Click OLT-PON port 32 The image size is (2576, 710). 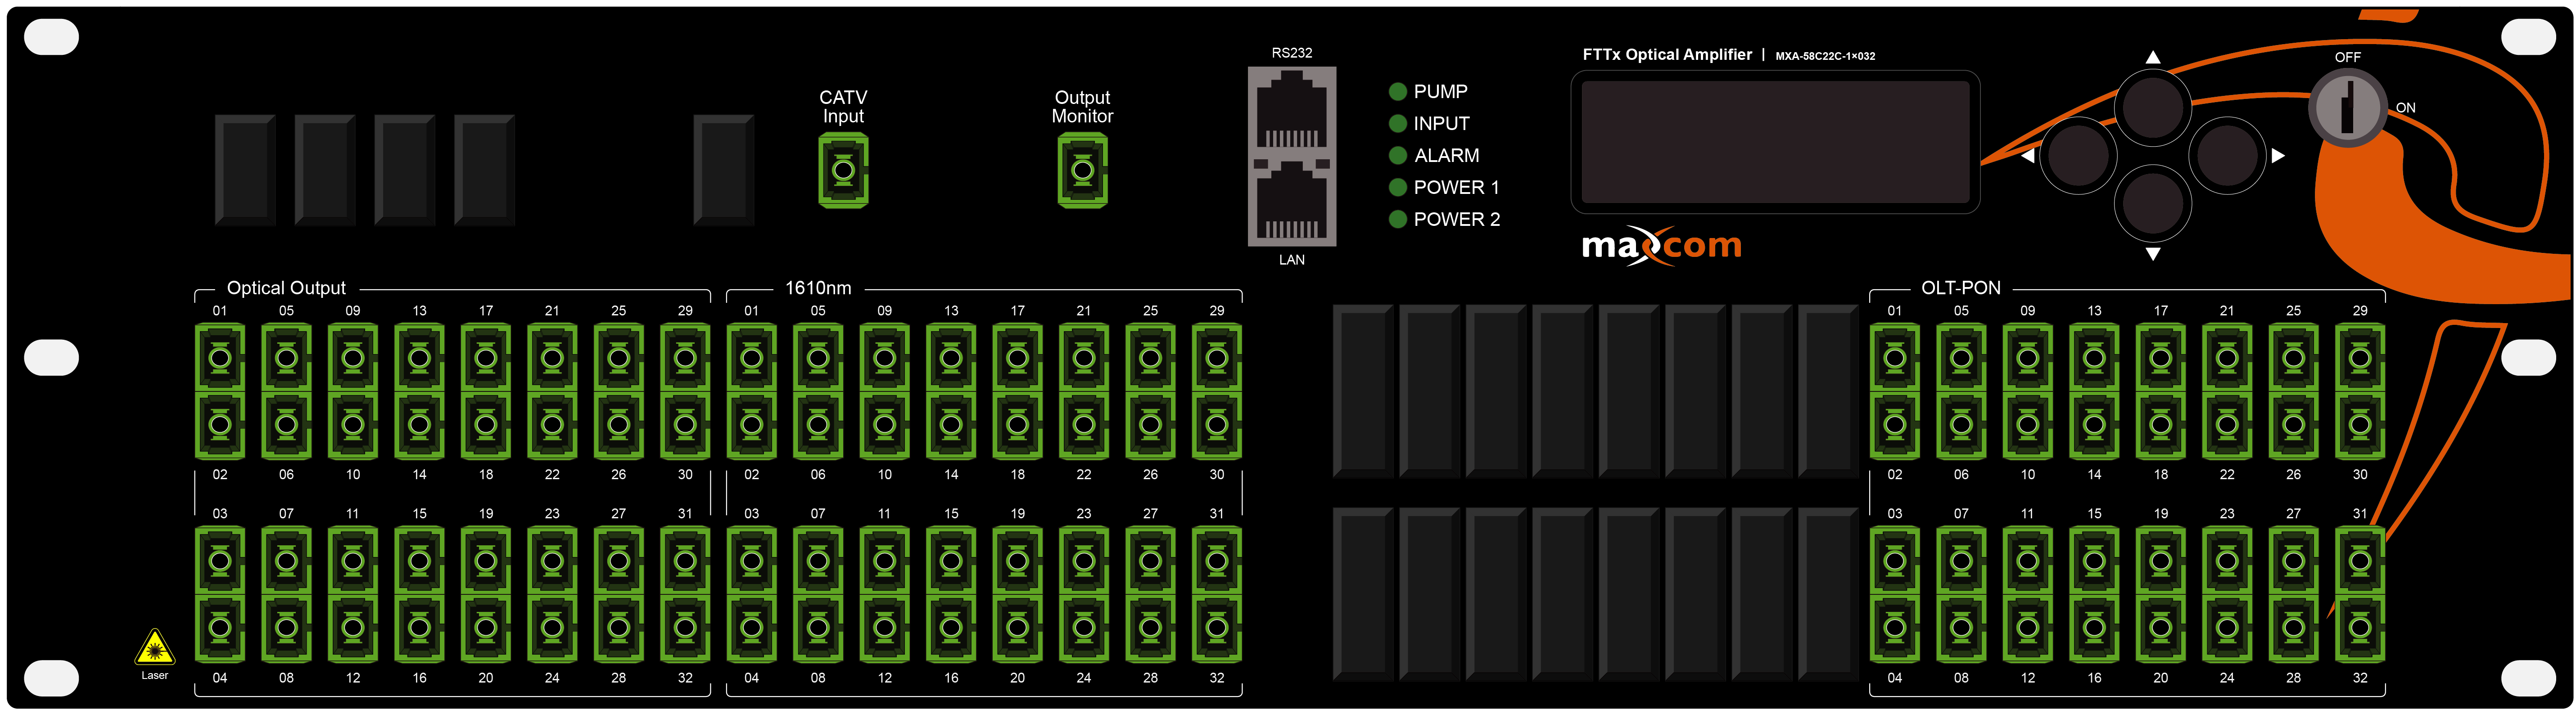click(x=2360, y=628)
